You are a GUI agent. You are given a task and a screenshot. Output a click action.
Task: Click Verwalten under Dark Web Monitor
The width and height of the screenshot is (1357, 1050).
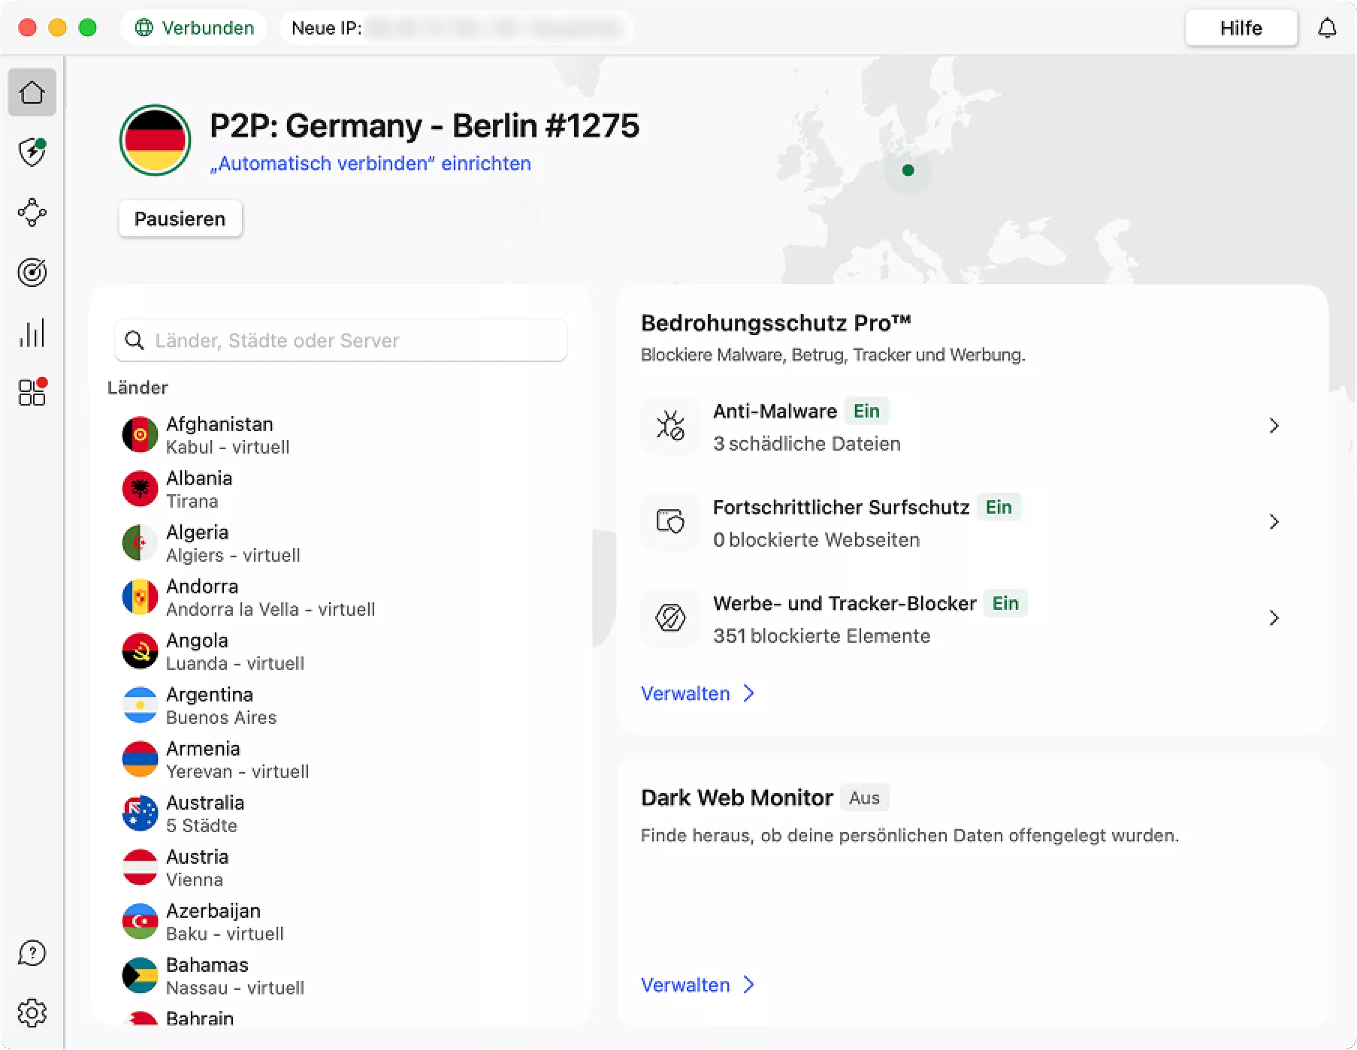tap(697, 985)
